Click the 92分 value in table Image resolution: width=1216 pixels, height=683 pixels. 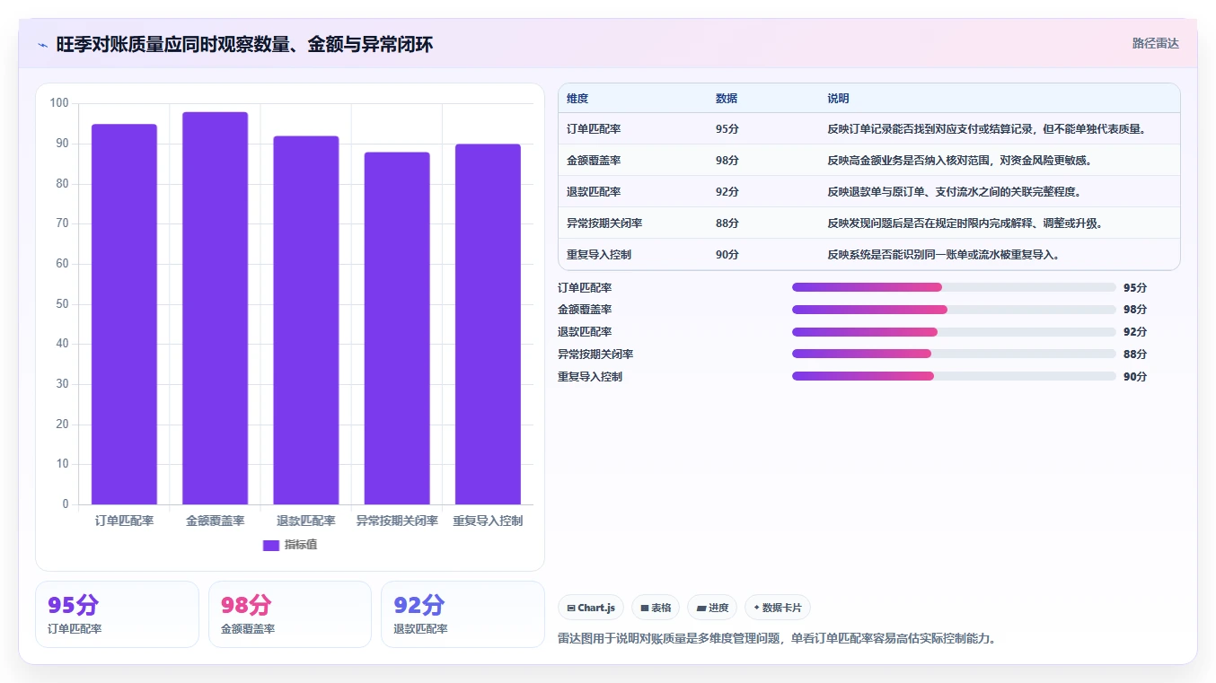tap(727, 192)
